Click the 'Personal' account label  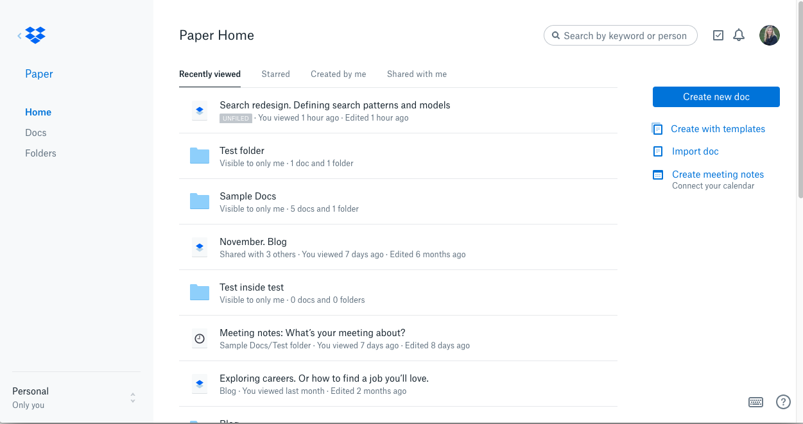[x=30, y=391]
